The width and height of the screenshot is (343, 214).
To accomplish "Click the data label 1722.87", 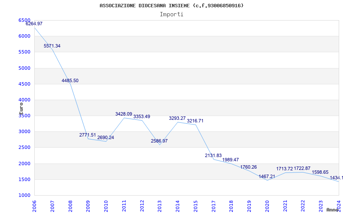I will (x=302, y=168).
